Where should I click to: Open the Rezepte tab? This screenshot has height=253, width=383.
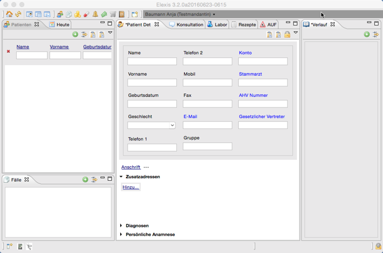[x=244, y=25]
